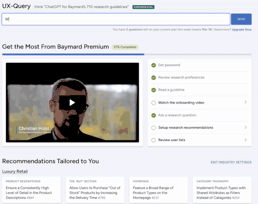Click Review research preferences text
258x204 pixels.
pos(181,77)
